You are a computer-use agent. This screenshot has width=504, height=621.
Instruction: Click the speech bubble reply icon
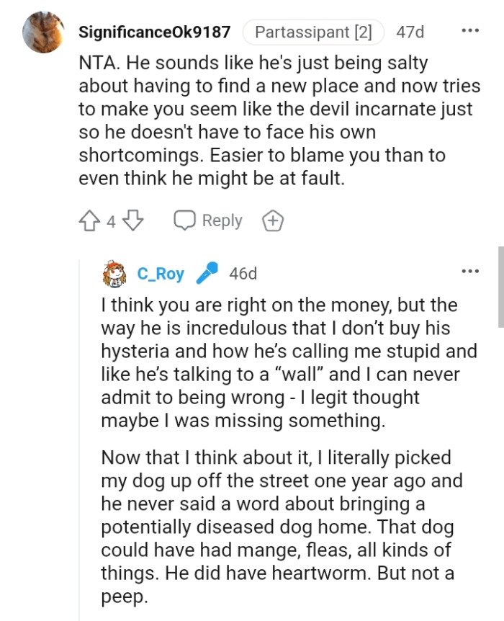click(185, 220)
